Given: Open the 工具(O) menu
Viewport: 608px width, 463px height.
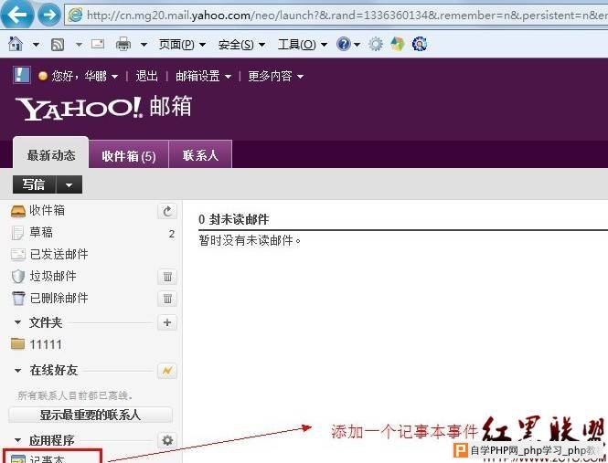Looking at the screenshot, I should coord(303,45).
